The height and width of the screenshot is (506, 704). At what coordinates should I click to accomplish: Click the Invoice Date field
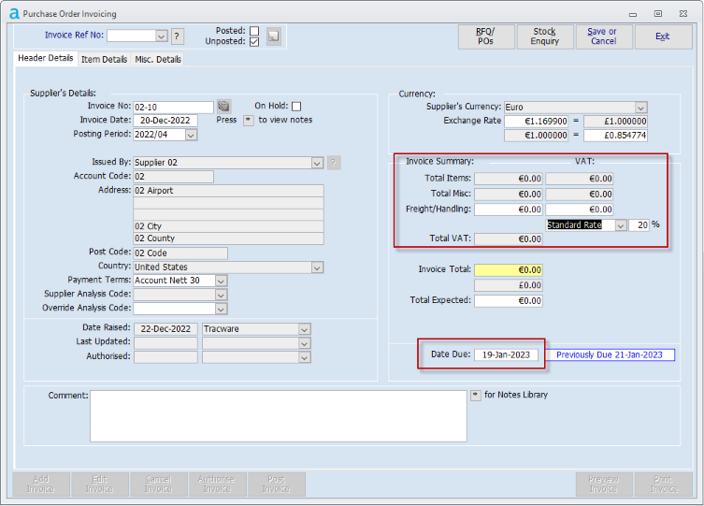[x=165, y=121]
